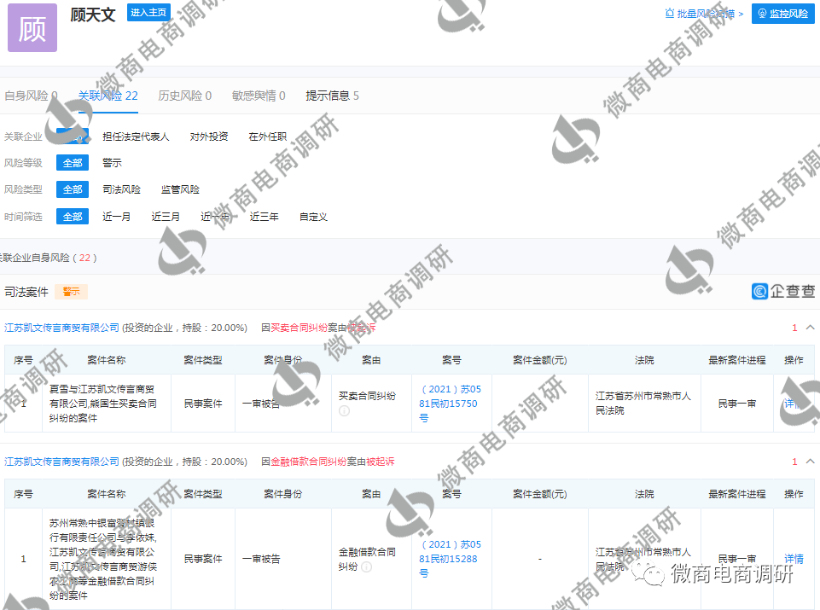Click the 警示 tag beside 司法案件
Screen dimensions: 820x610
[x=71, y=292]
